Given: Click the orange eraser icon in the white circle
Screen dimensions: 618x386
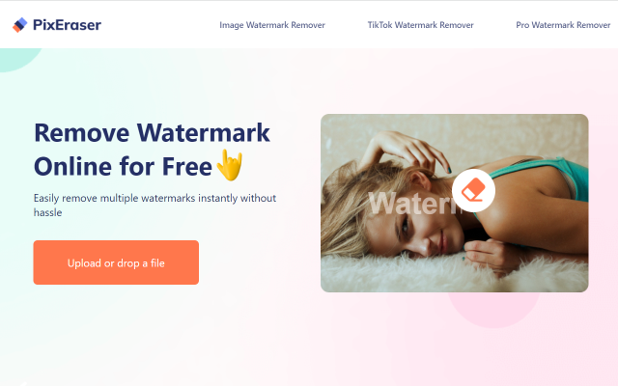Looking at the screenshot, I should 473,190.
